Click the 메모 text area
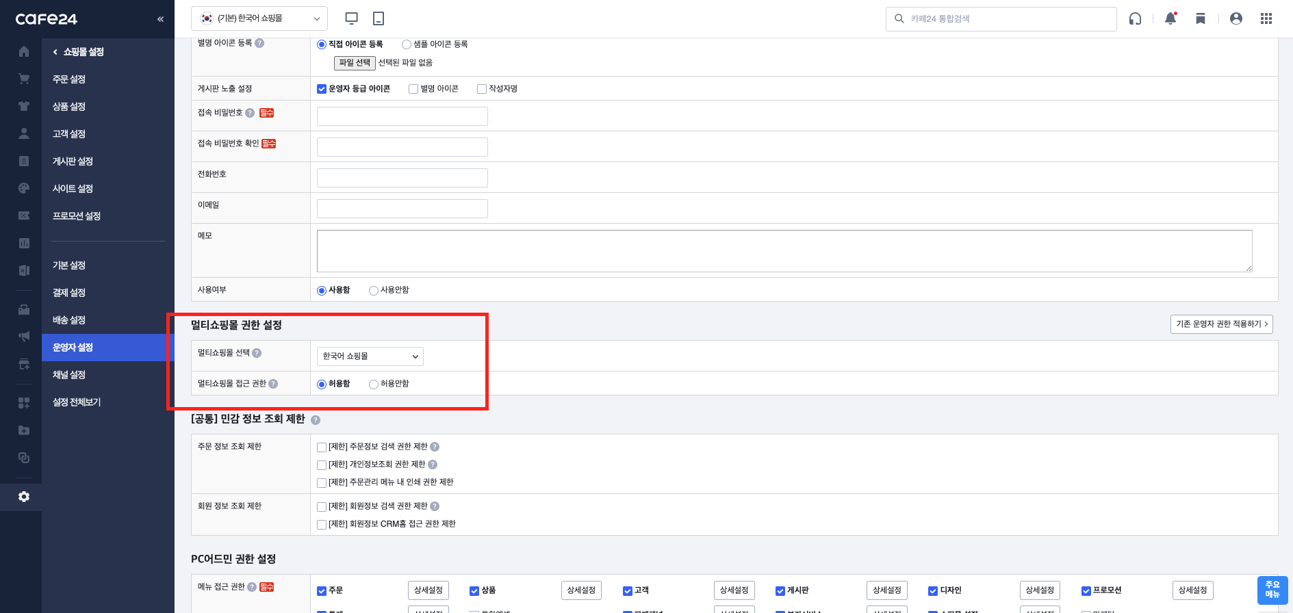This screenshot has height=613, width=1293. [x=784, y=250]
